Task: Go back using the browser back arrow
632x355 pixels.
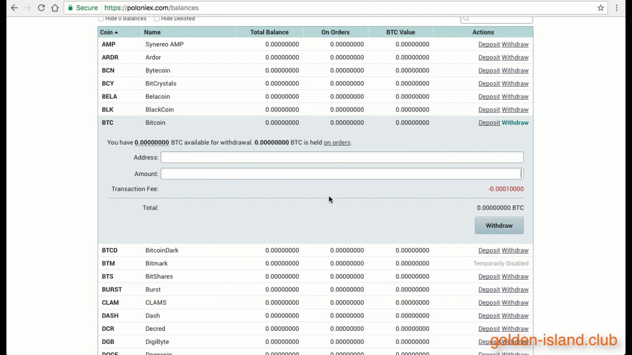Action: pos(14,8)
